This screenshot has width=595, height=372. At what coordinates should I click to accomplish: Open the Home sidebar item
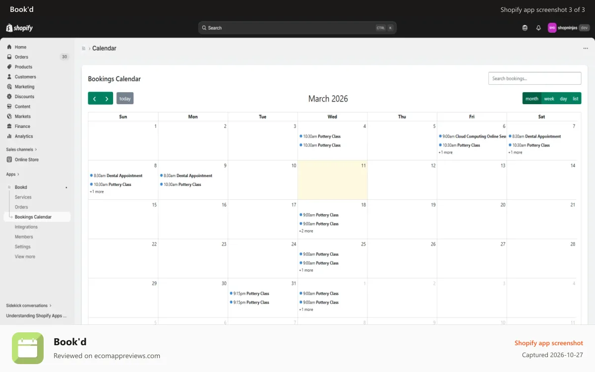[20, 47]
